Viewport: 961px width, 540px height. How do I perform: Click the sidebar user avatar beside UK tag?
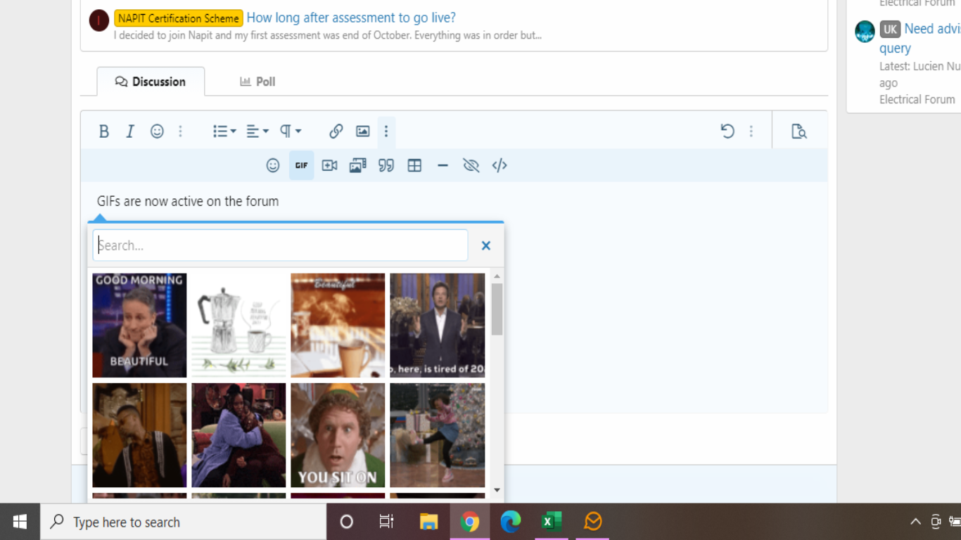(x=865, y=32)
